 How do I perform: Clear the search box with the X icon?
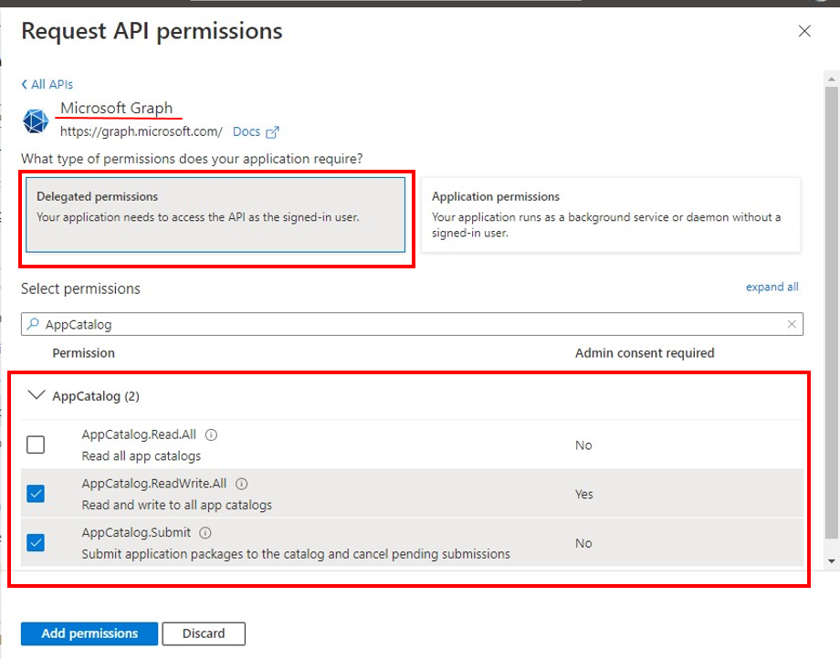click(792, 324)
